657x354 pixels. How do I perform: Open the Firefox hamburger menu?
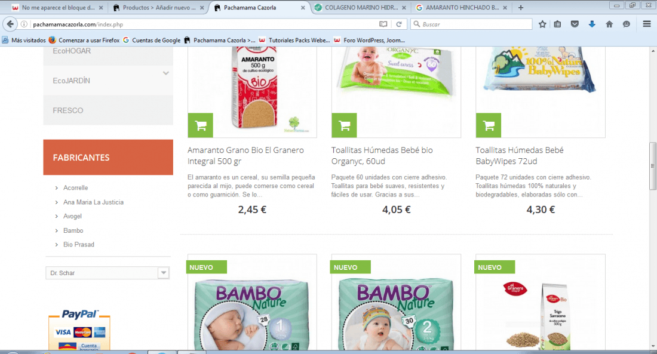tap(646, 24)
